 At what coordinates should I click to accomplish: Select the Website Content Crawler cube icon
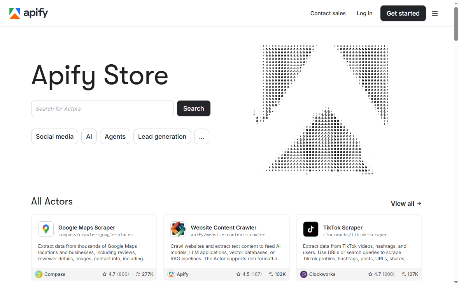click(178, 229)
